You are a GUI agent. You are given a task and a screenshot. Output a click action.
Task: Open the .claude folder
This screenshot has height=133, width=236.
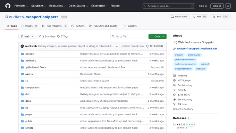(x=29, y=54)
